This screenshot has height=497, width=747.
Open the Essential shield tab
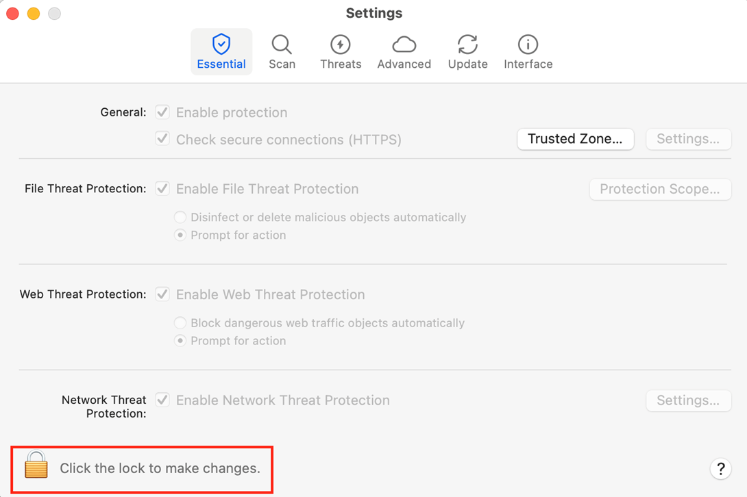[x=221, y=52]
